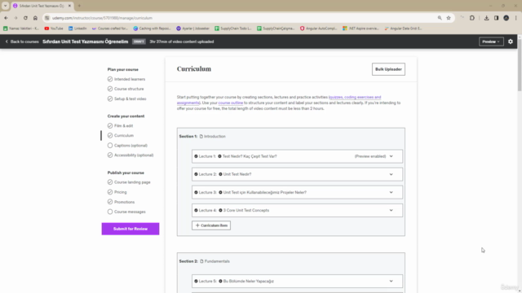Screen dimensions: 522x293
Task: Click the Lecture 3 title text
Action: tap(264, 192)
